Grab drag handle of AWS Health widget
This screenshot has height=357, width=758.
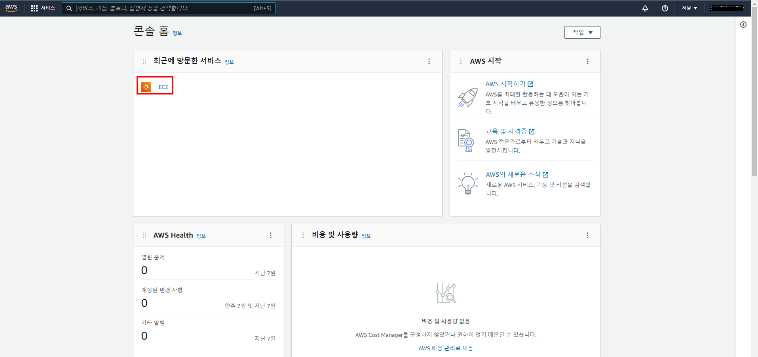(144, 235)
